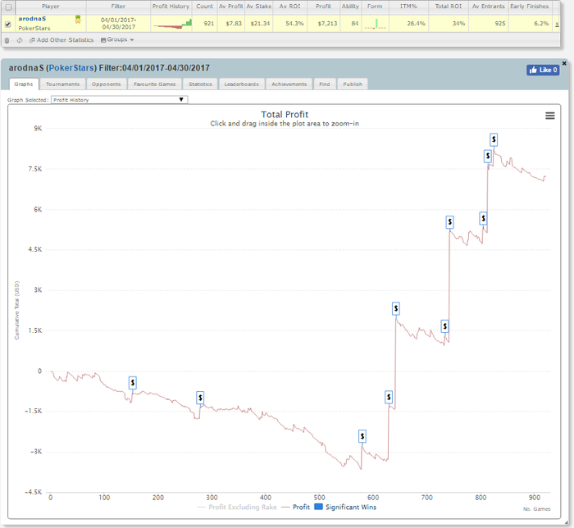574x528 pixels.
Task: Click Add Other Statistics
Action: tap(61, 40)
